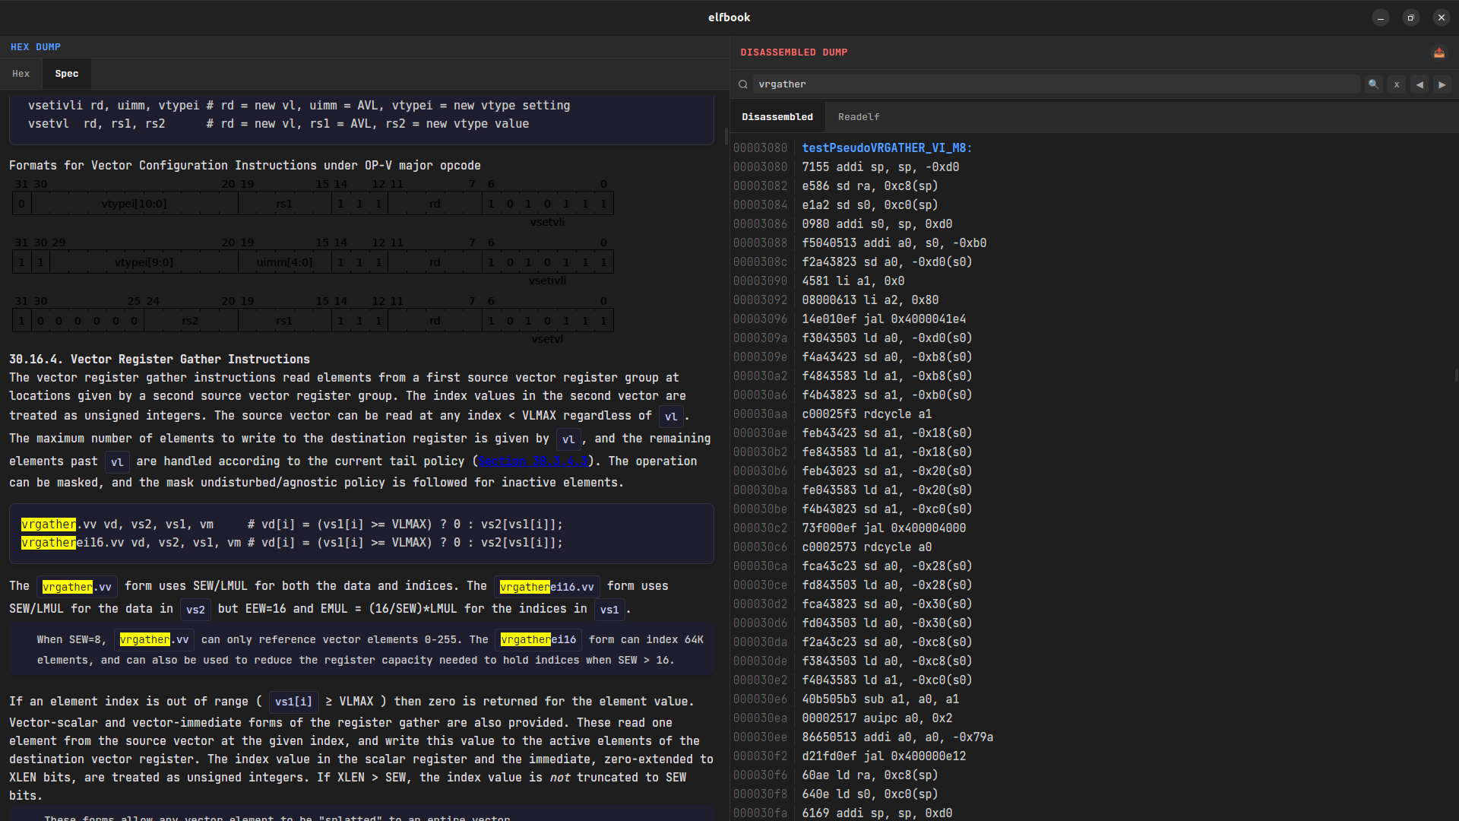Select '73f000ef jal 0x400004000' line
This screenshot has height=821, width=1459.
tap(884, 528)
